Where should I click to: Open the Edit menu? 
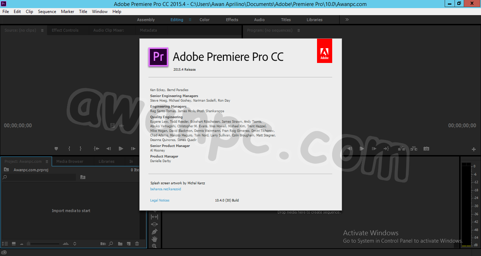point(17,12)
